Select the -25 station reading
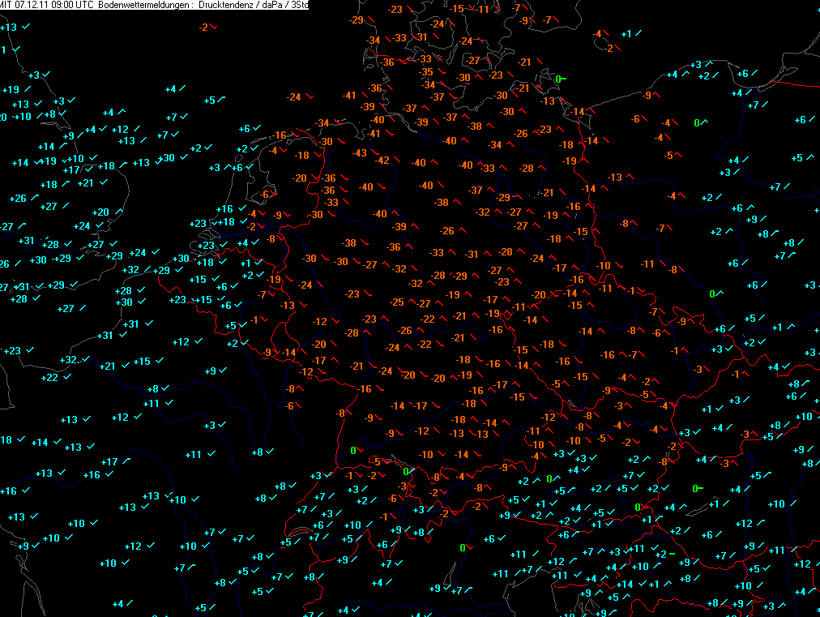This screenshot has height=617, width=820. point(397,302)
